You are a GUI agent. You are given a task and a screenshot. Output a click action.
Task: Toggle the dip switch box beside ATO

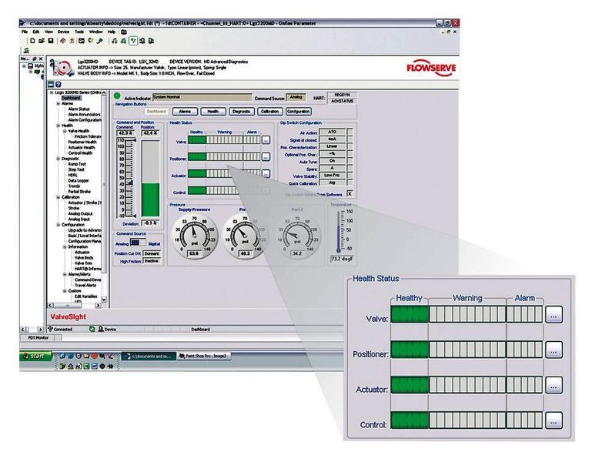click(349, 132)
